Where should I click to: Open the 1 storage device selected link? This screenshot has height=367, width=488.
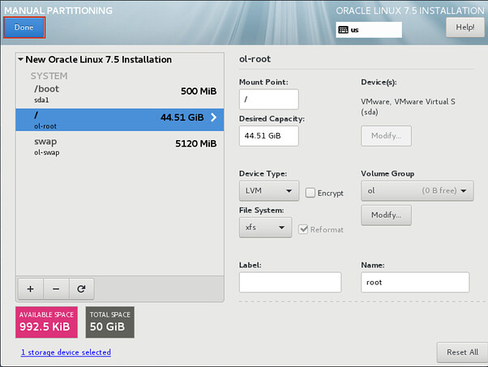coord(66,352)
